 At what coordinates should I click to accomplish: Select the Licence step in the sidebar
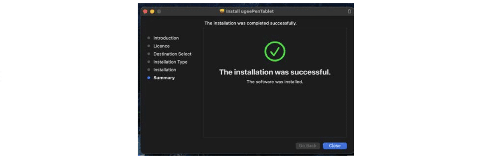161,46
